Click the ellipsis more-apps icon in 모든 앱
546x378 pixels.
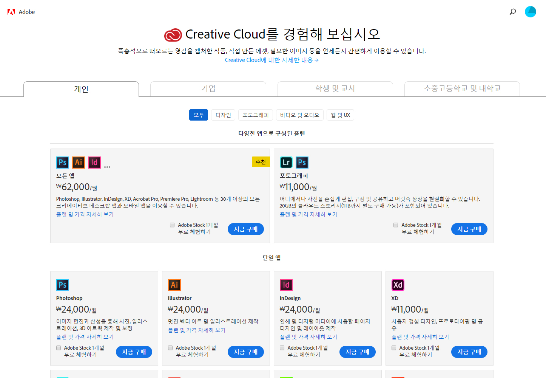click(107, 167)
